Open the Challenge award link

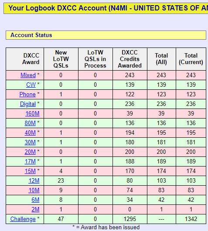[x=23, y=219]
